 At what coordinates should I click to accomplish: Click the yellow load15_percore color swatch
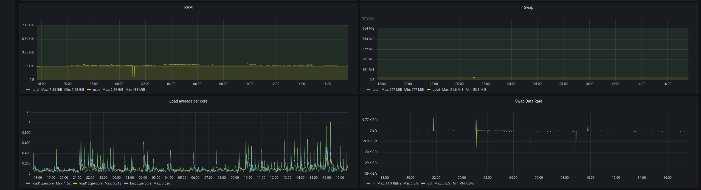click(x=75, y=183)
